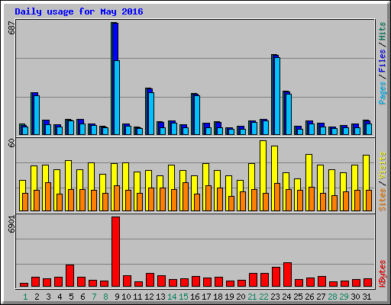
Task: Click day 31 on the x-axis
Action: tap(367, 297)
